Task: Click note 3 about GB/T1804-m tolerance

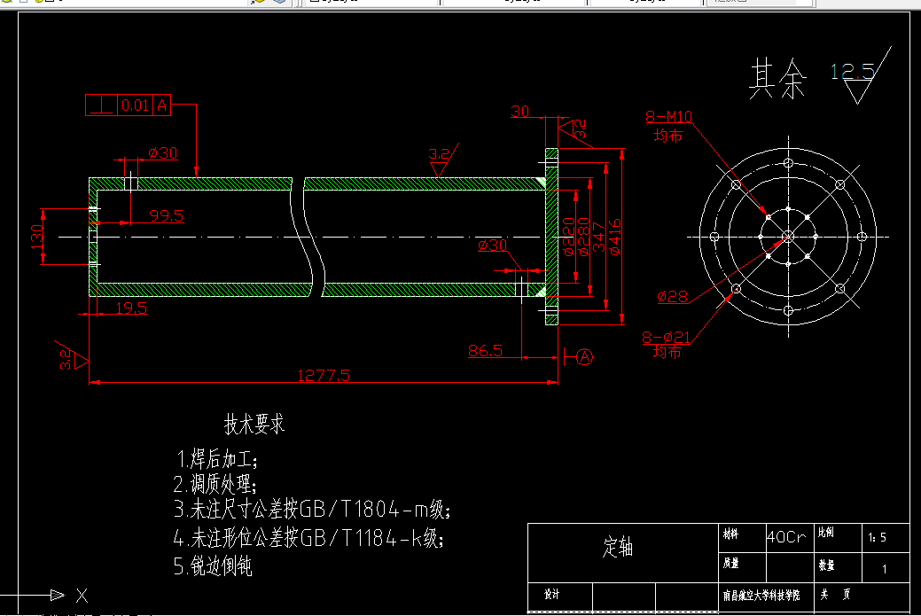Action: (312, 509)
